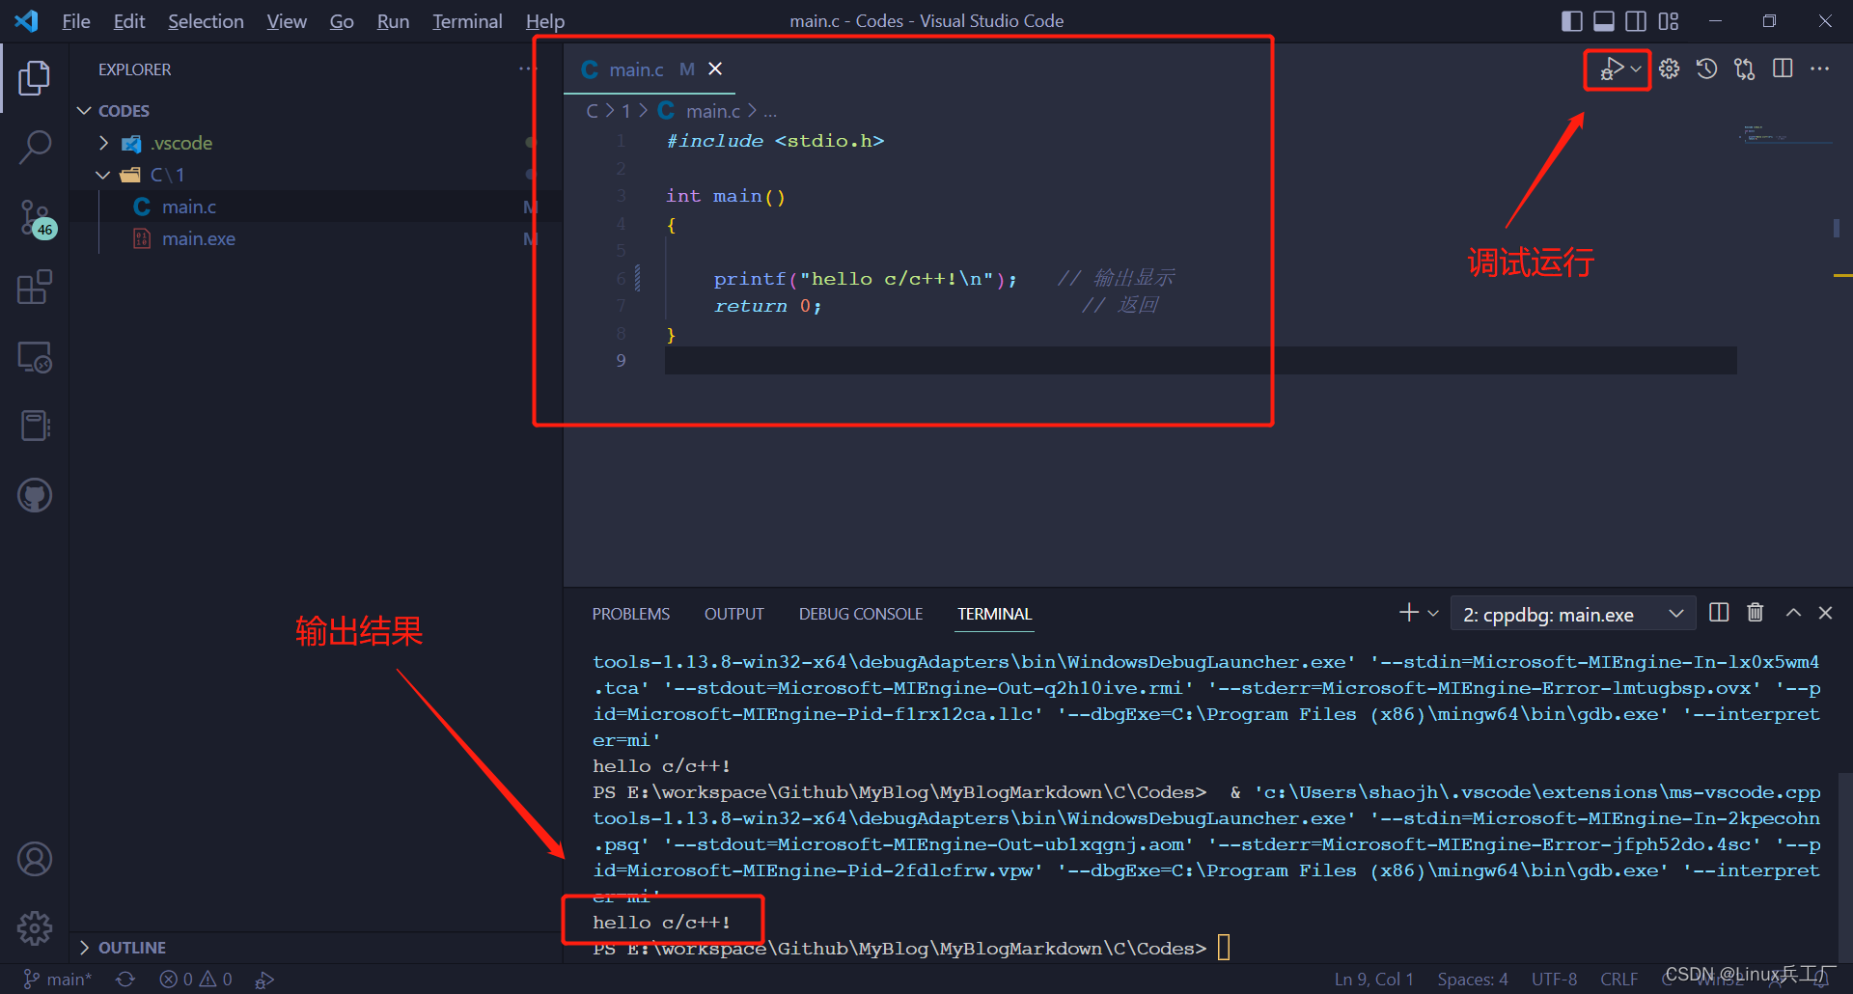Change indentation via Spaces: 4
Viewport: 1853px width, 994px height.
(1473, 980)
